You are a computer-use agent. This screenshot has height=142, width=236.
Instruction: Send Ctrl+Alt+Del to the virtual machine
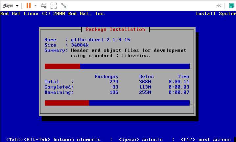point(44,6)
